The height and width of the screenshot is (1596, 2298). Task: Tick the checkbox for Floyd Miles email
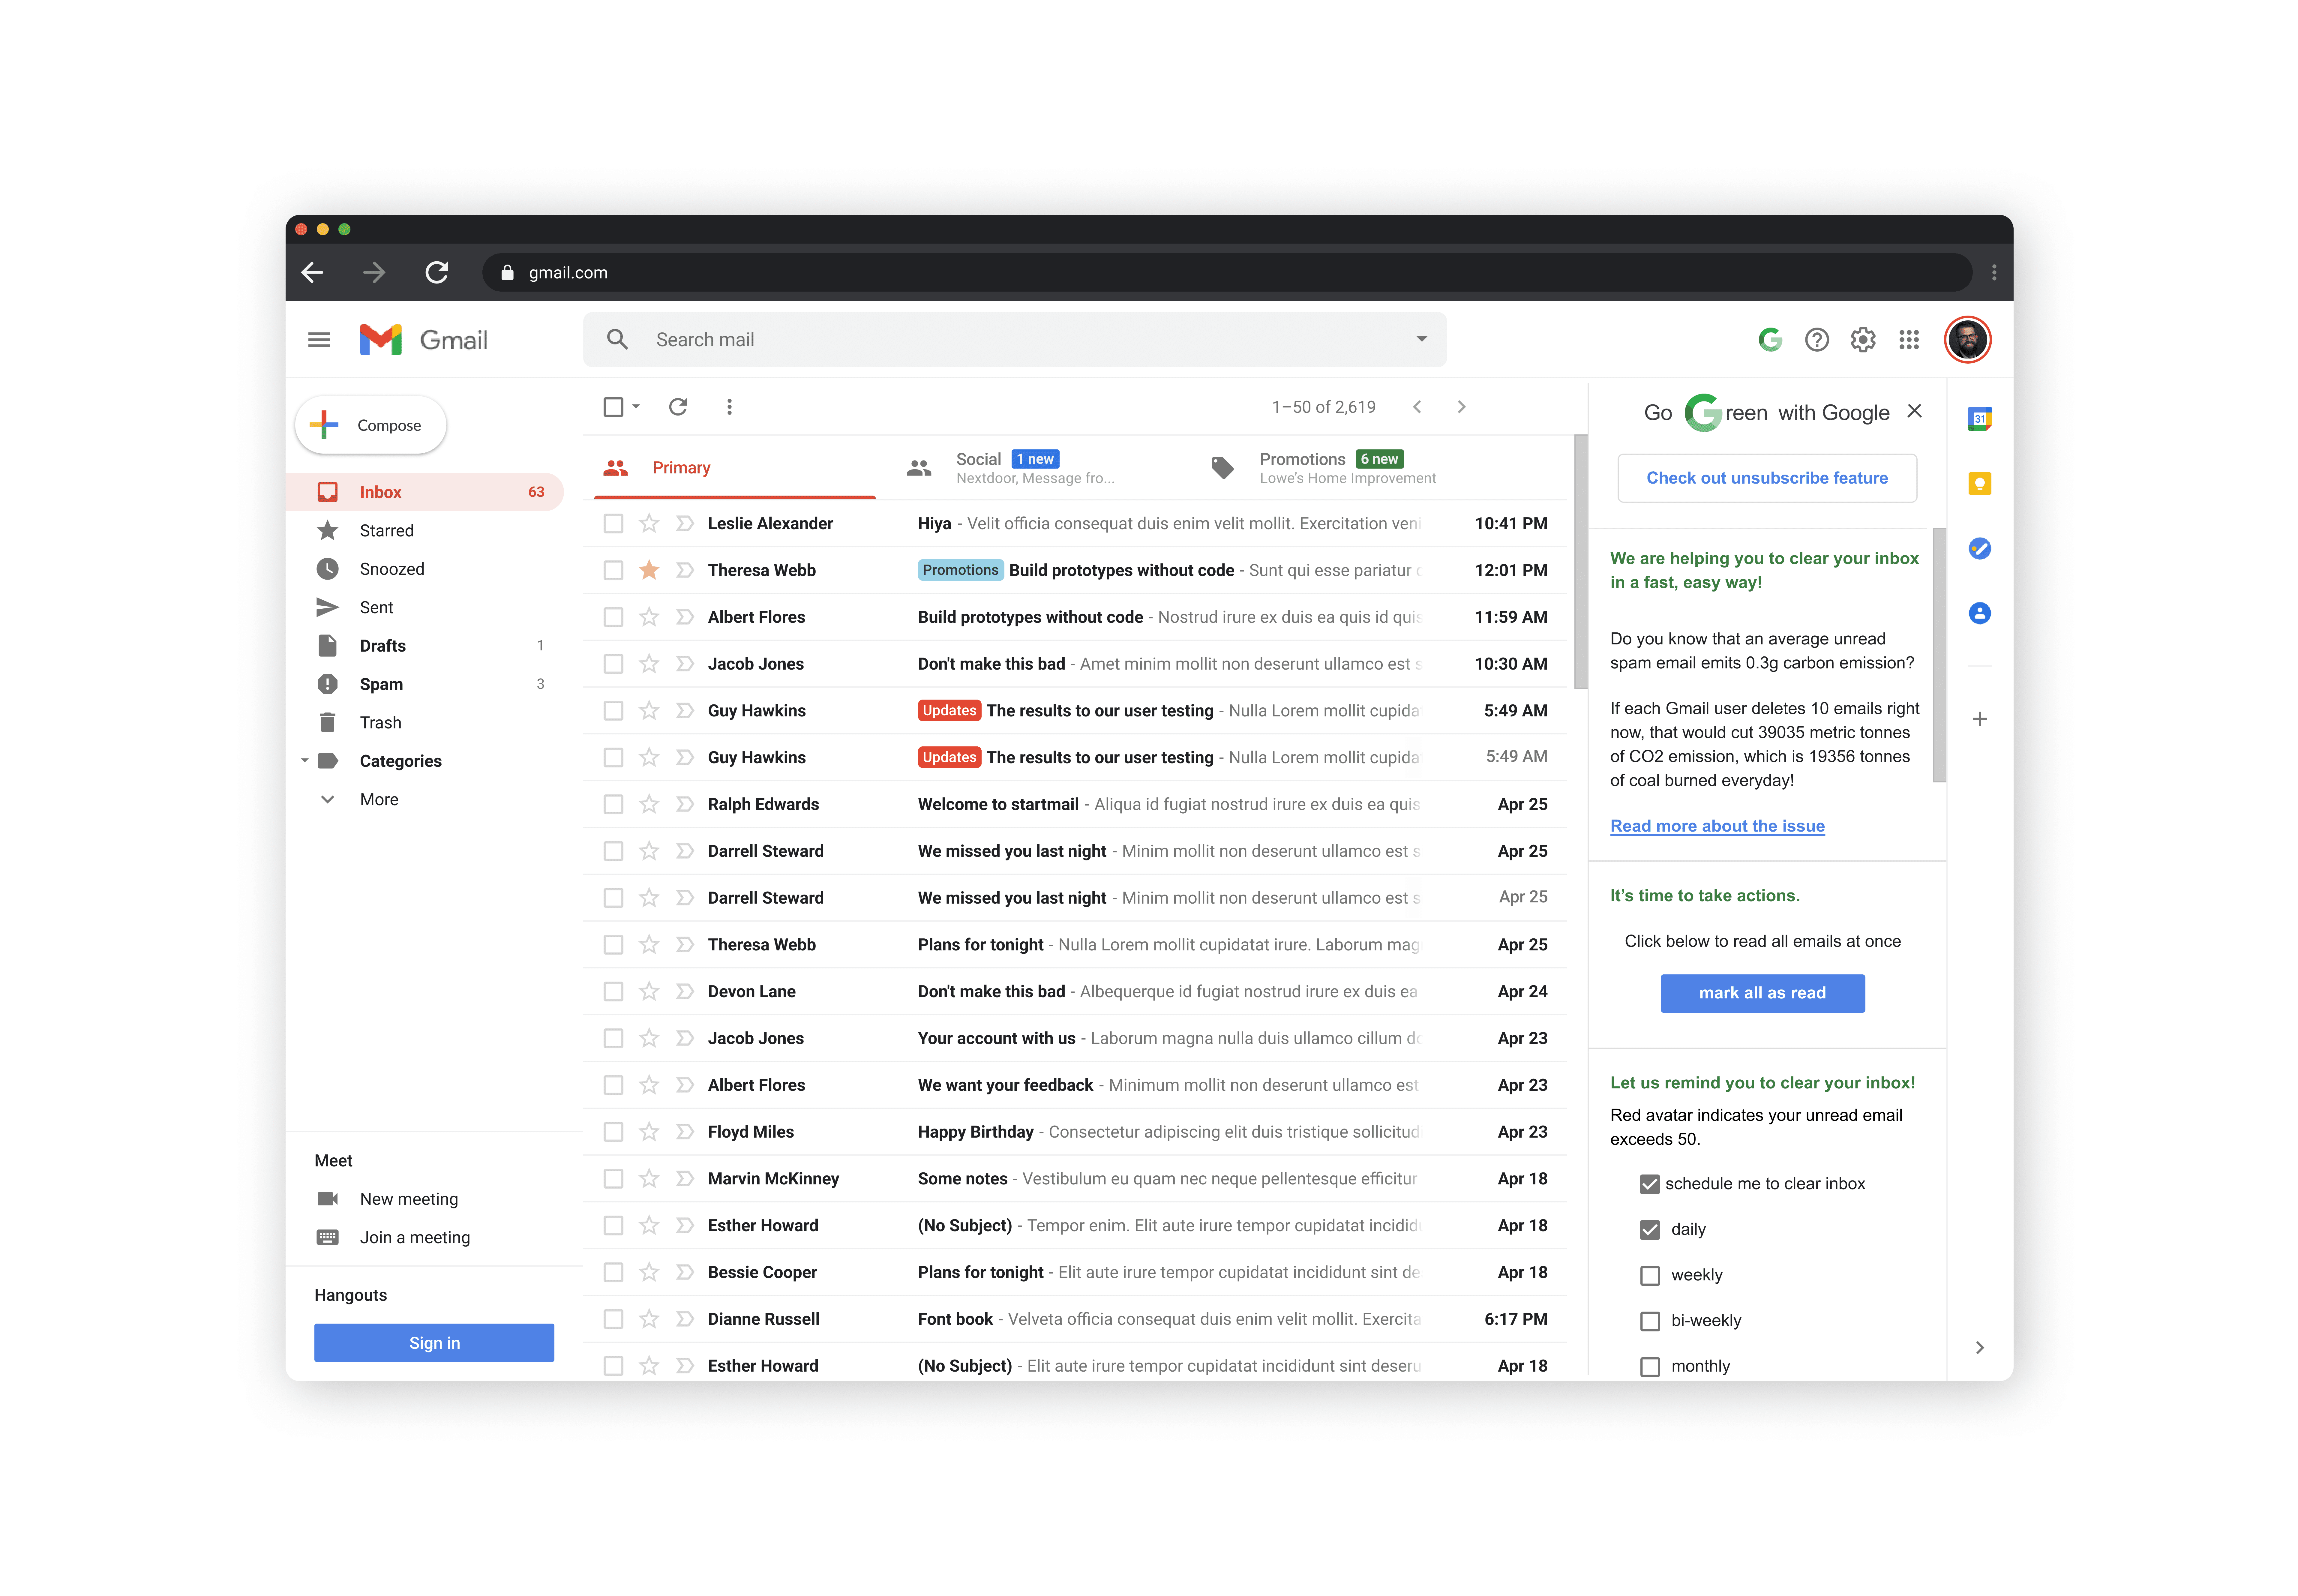pyautogui.click(x=613, y=1132)
